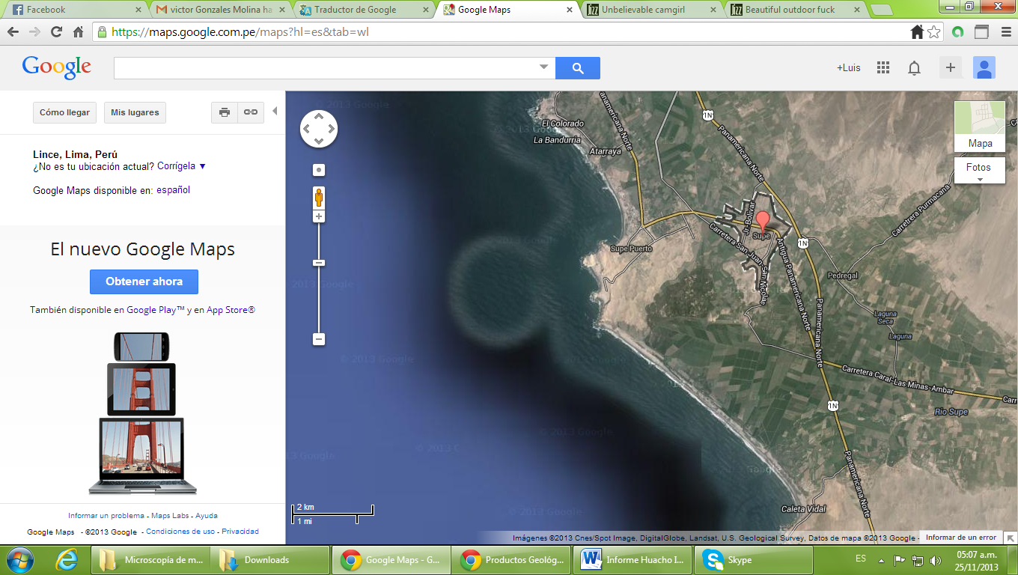Open the Google Play link
This screenshot has height=575, width=1018.
(155, 310)
